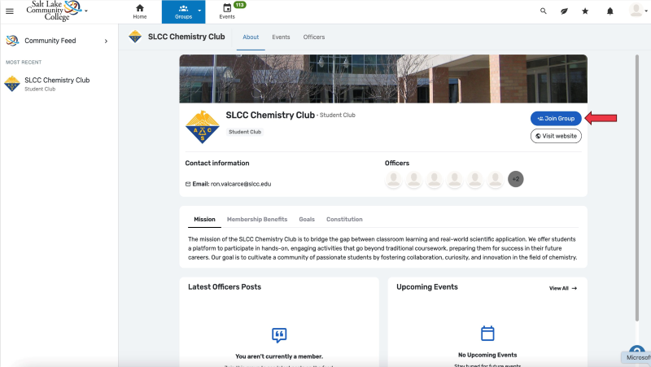Open the hamburger menu icon
The image size is (651, 367).
(x=10, y=11)
